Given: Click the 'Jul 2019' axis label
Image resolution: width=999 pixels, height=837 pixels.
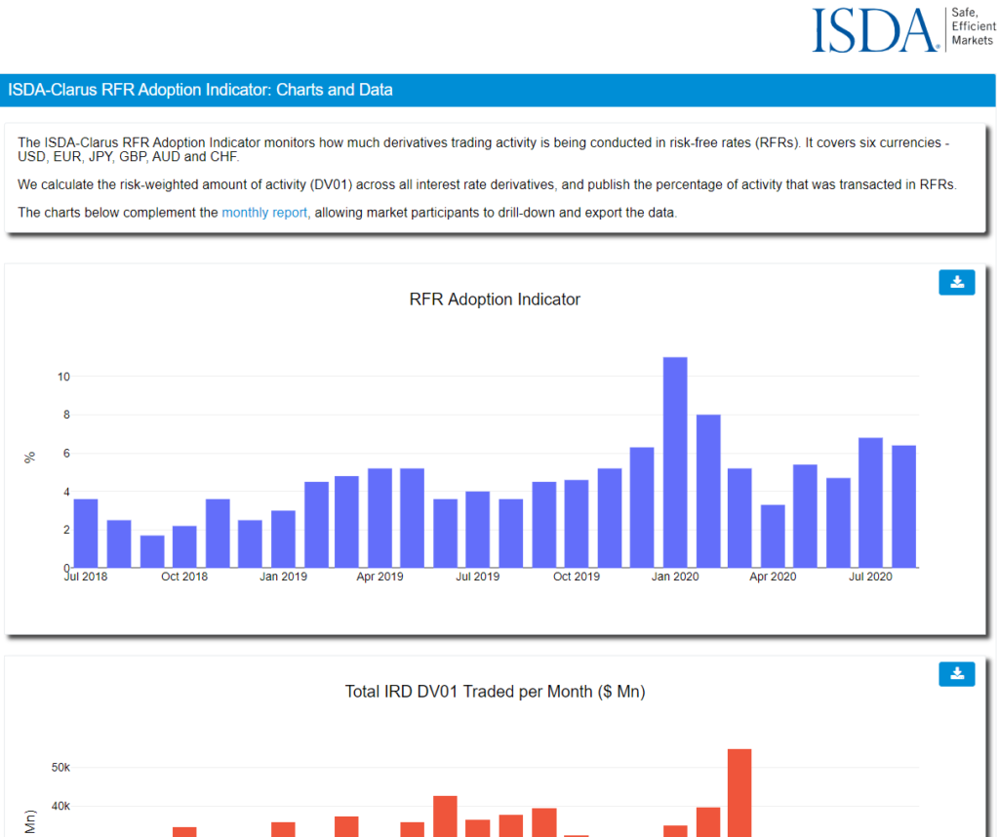Looking at the screenshot, I should 477,577.
